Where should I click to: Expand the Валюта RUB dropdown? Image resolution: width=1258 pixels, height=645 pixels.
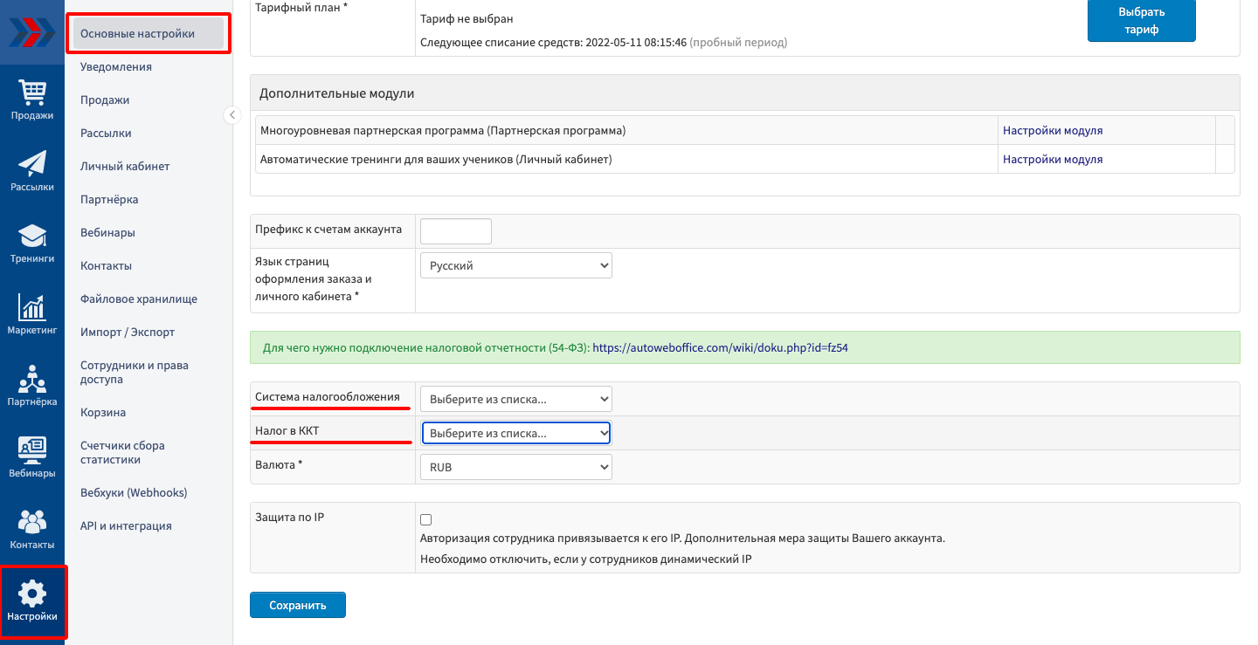point(515,467)
